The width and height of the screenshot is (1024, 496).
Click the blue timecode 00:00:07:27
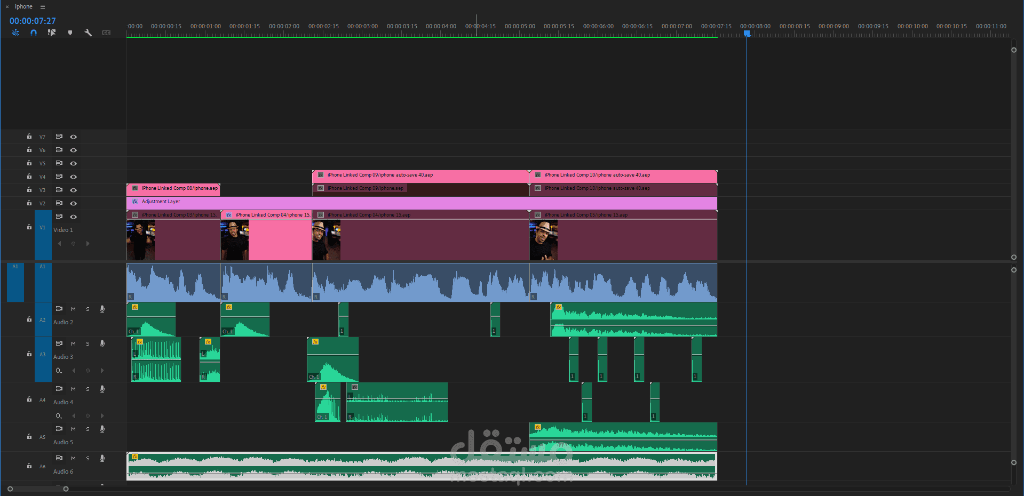(x=33, y=21)
